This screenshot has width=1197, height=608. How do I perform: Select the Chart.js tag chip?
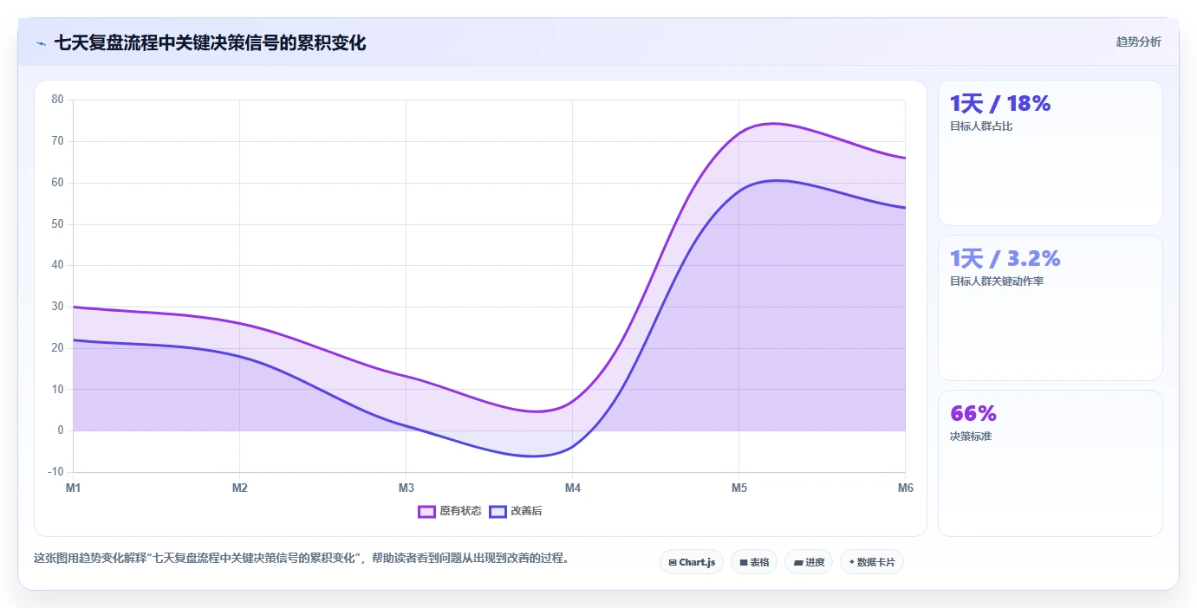tap(692, 562)
